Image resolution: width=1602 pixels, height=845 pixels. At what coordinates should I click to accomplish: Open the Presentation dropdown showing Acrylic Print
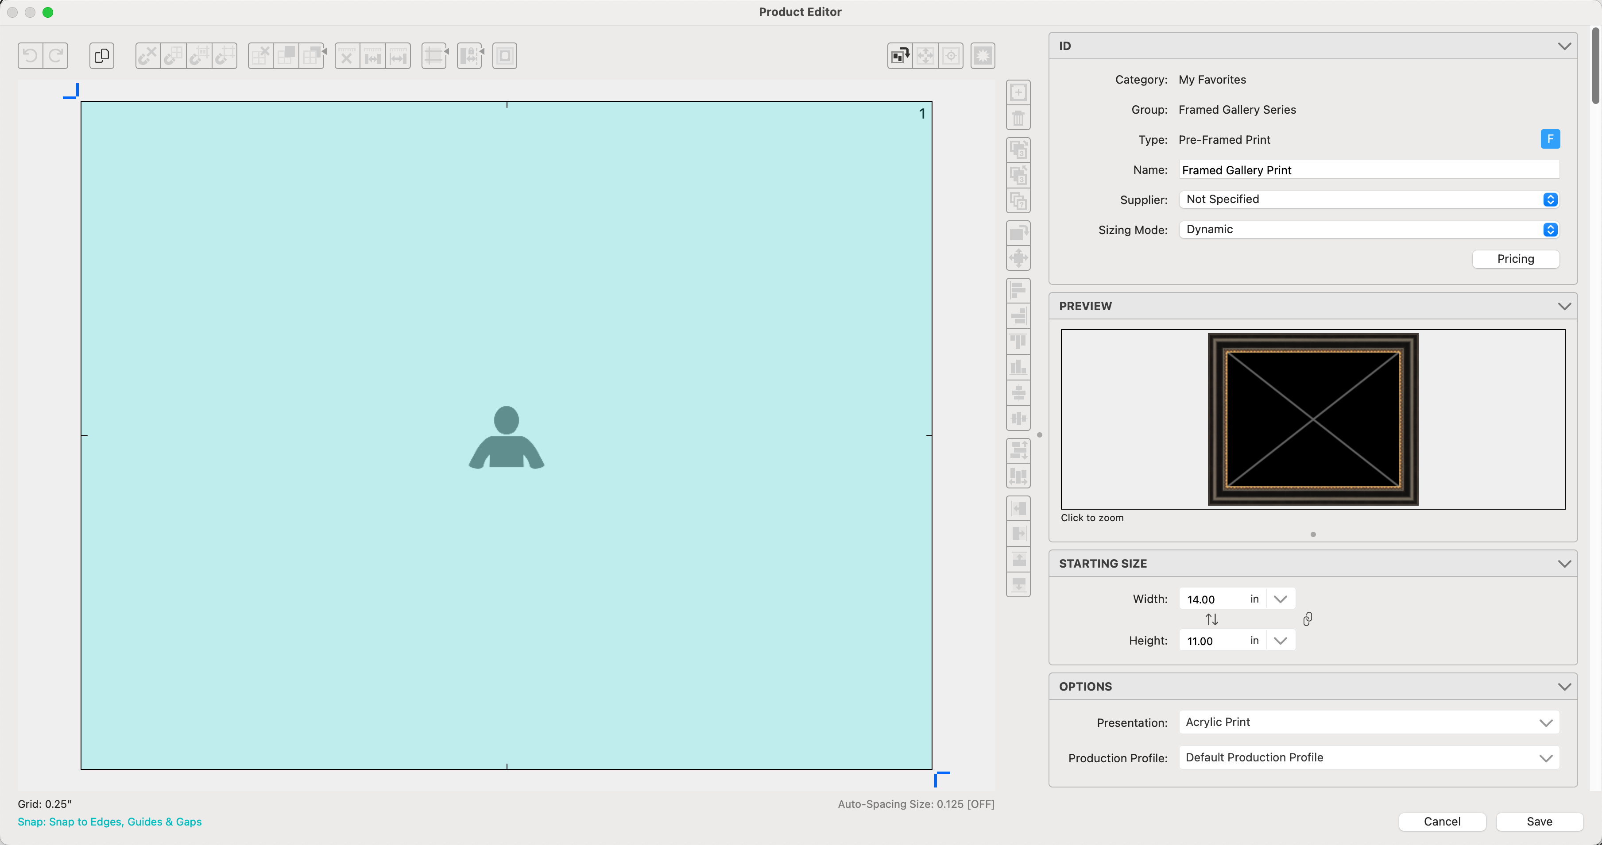1368,722
